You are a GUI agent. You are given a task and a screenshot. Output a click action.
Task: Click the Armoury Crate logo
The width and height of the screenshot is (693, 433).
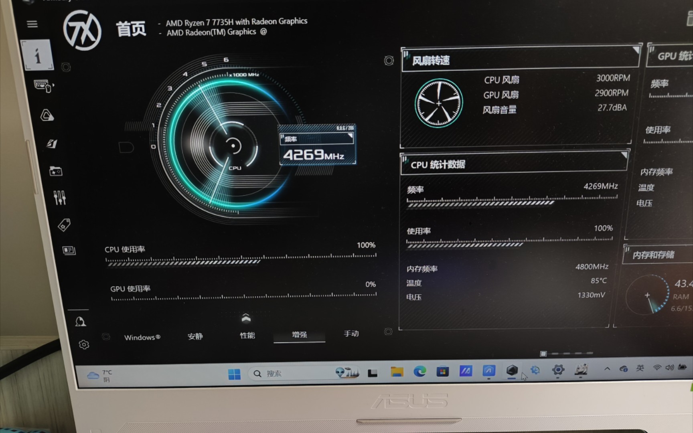click(82, 30)
